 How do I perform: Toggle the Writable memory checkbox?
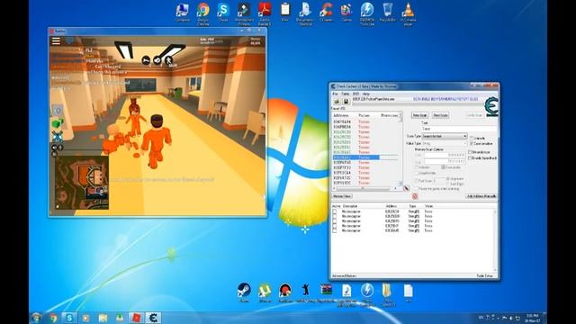coord(417,167)
